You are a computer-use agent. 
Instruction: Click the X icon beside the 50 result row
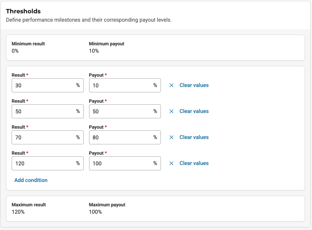(172, 111)
